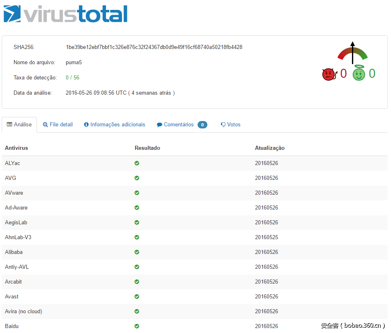Click the Comentários count badge

point(202,125)
